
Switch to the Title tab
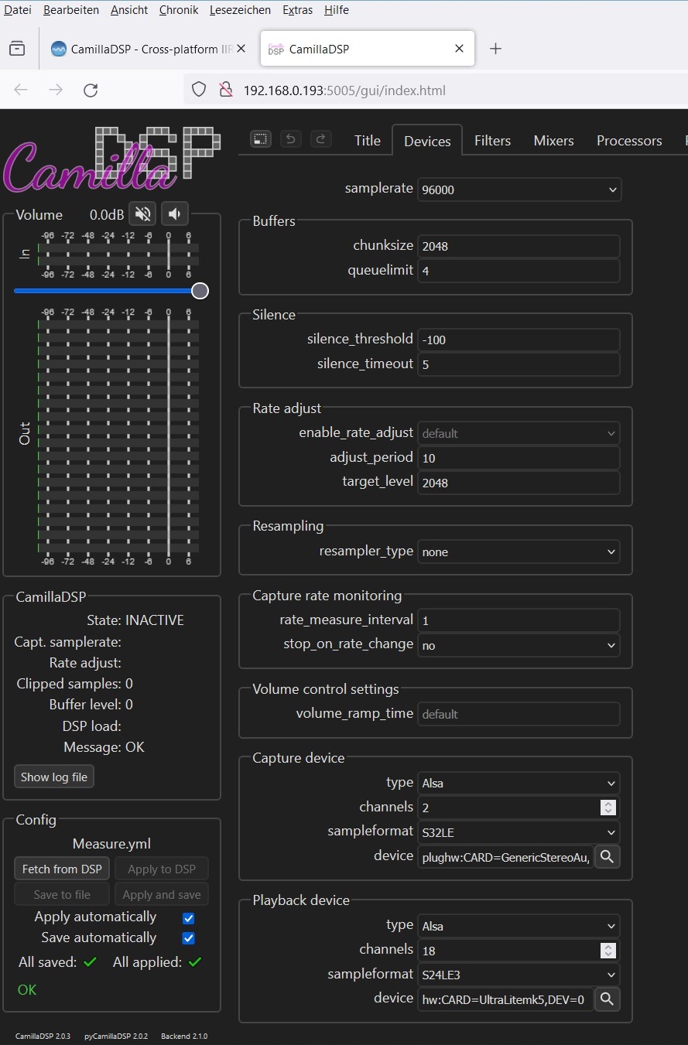[x=368, y=141]
